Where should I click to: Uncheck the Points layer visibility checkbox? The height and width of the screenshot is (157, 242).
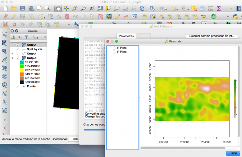coord(18,86)
